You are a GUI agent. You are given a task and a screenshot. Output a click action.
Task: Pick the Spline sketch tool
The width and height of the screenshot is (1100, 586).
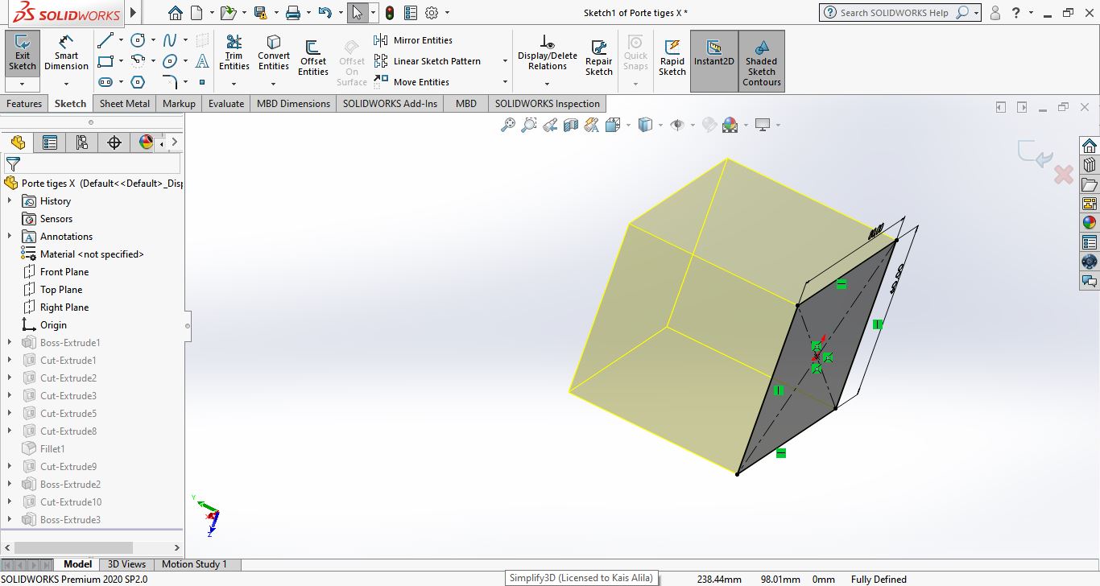tap(170, 40)
